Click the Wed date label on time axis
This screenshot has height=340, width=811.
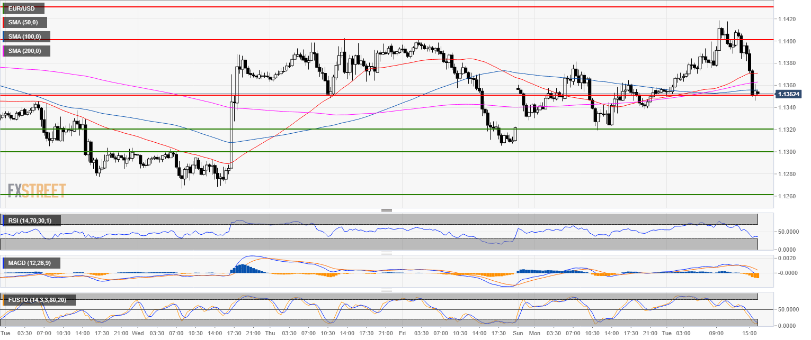pyautogui.click(x=137, y=334)
